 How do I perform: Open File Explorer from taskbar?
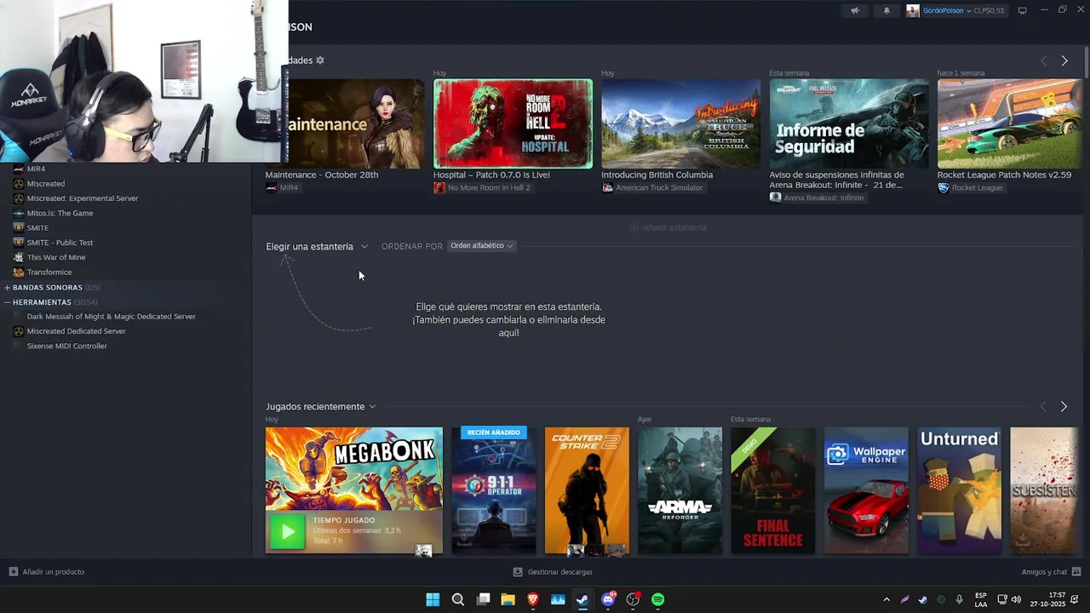point(508,599)
